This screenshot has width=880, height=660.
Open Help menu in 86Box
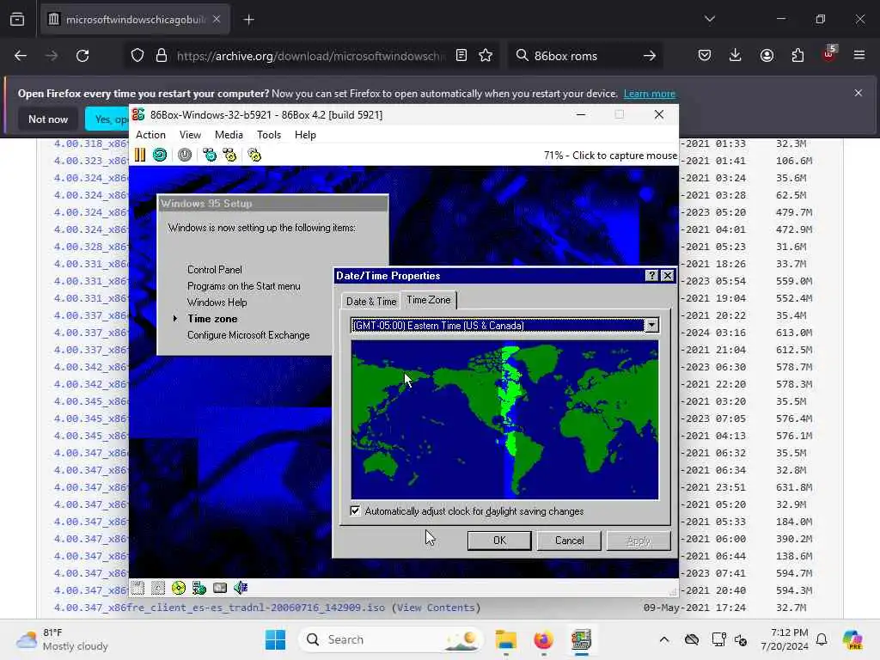click(305, 135)
